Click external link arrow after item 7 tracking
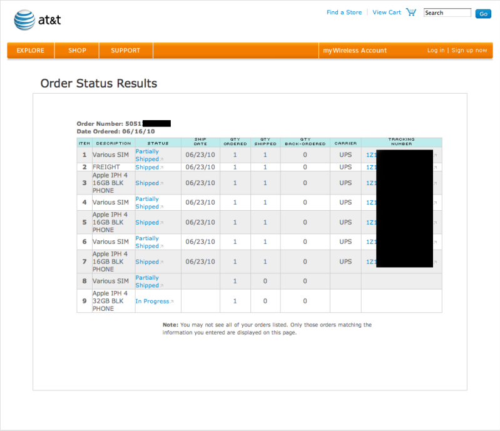The width and height of the screenshot is (500, 431). [x=436, y=262]
